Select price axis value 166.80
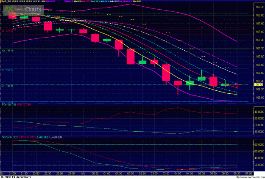Image resolution: width=265 pixels, height=179 pixels. 260,65
